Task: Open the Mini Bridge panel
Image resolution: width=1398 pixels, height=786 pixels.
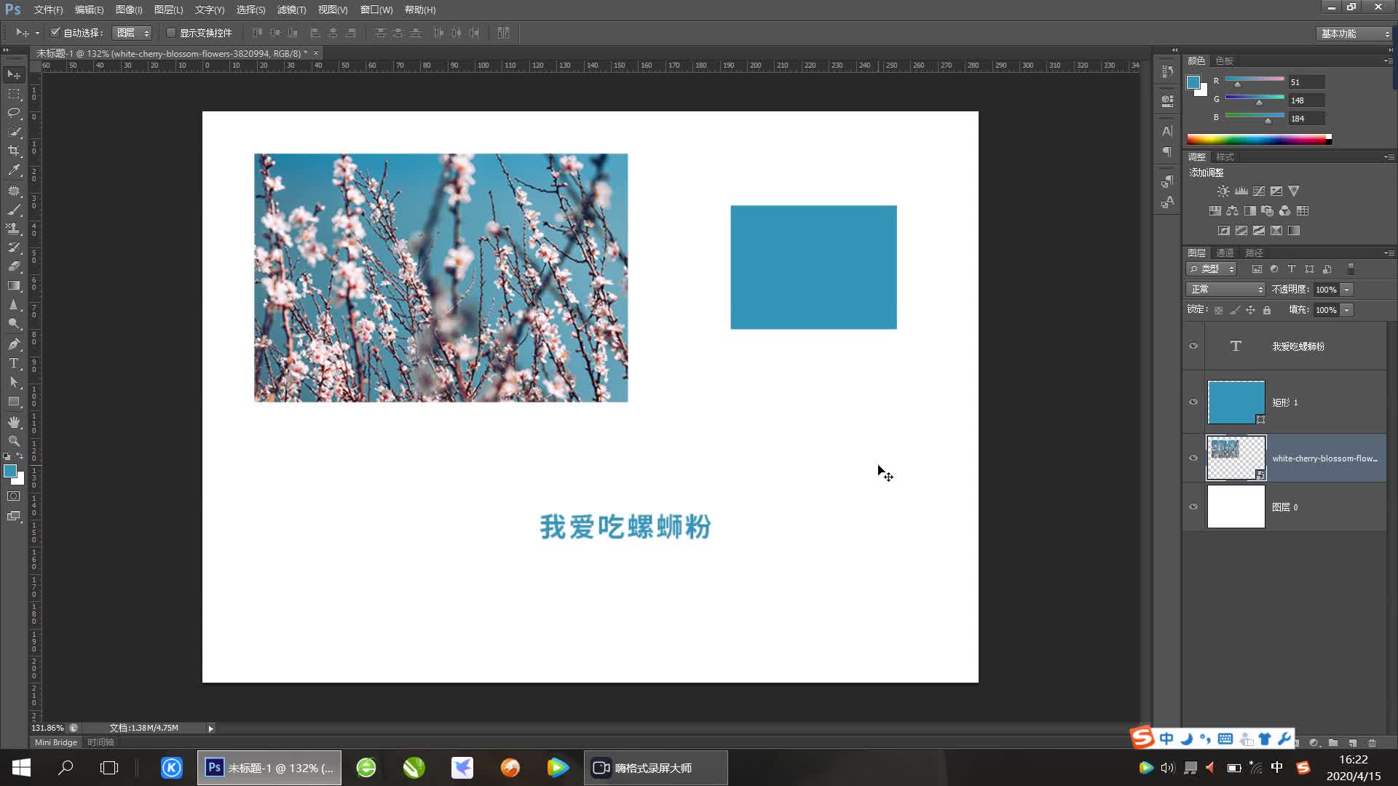Action: coord(56,742)
